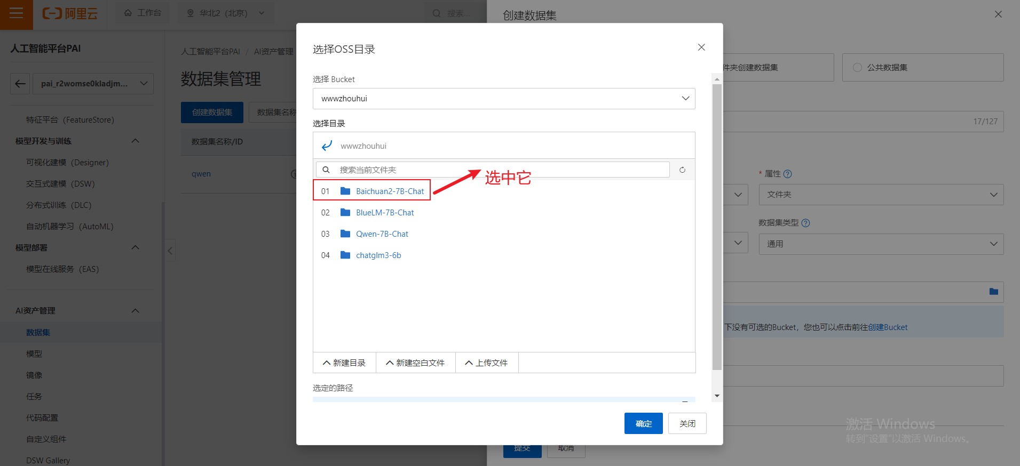This screenshot has width=1020, height=466.
Task: Open the hamburger menu at top left
Action: pyautogui.click(x=16, y=13)
